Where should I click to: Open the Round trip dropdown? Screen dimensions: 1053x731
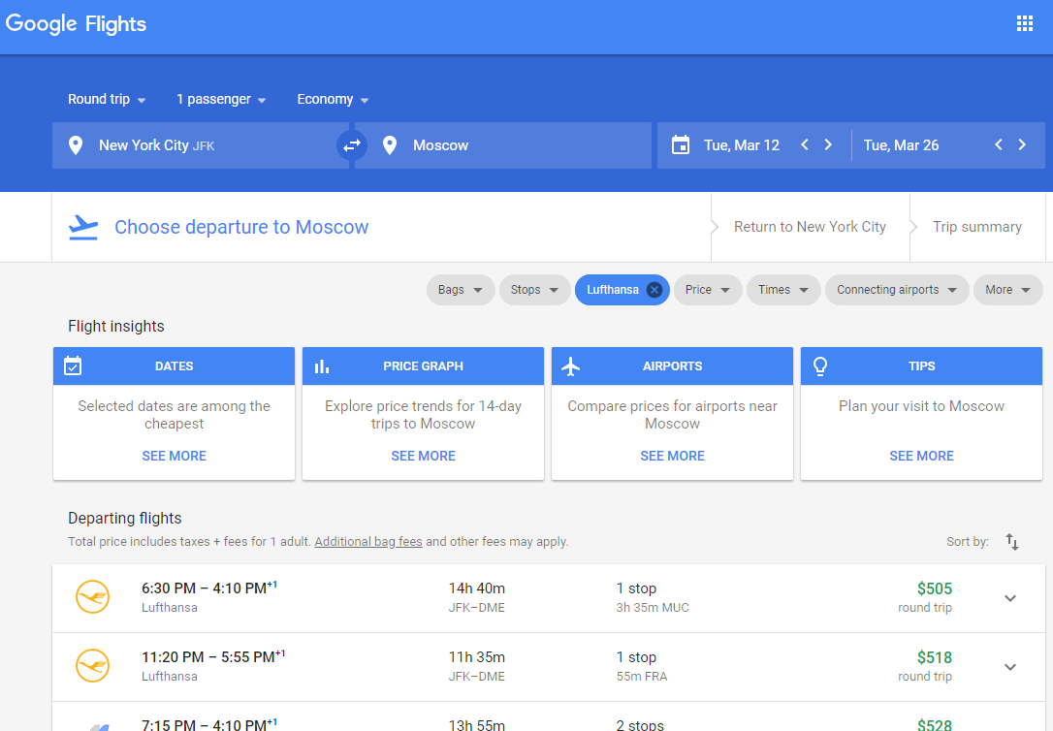tap(107, 100)
